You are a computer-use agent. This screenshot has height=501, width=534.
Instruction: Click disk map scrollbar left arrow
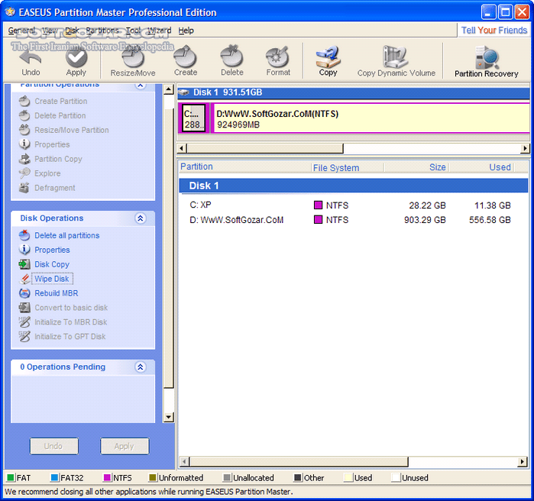tap(181, 148)
